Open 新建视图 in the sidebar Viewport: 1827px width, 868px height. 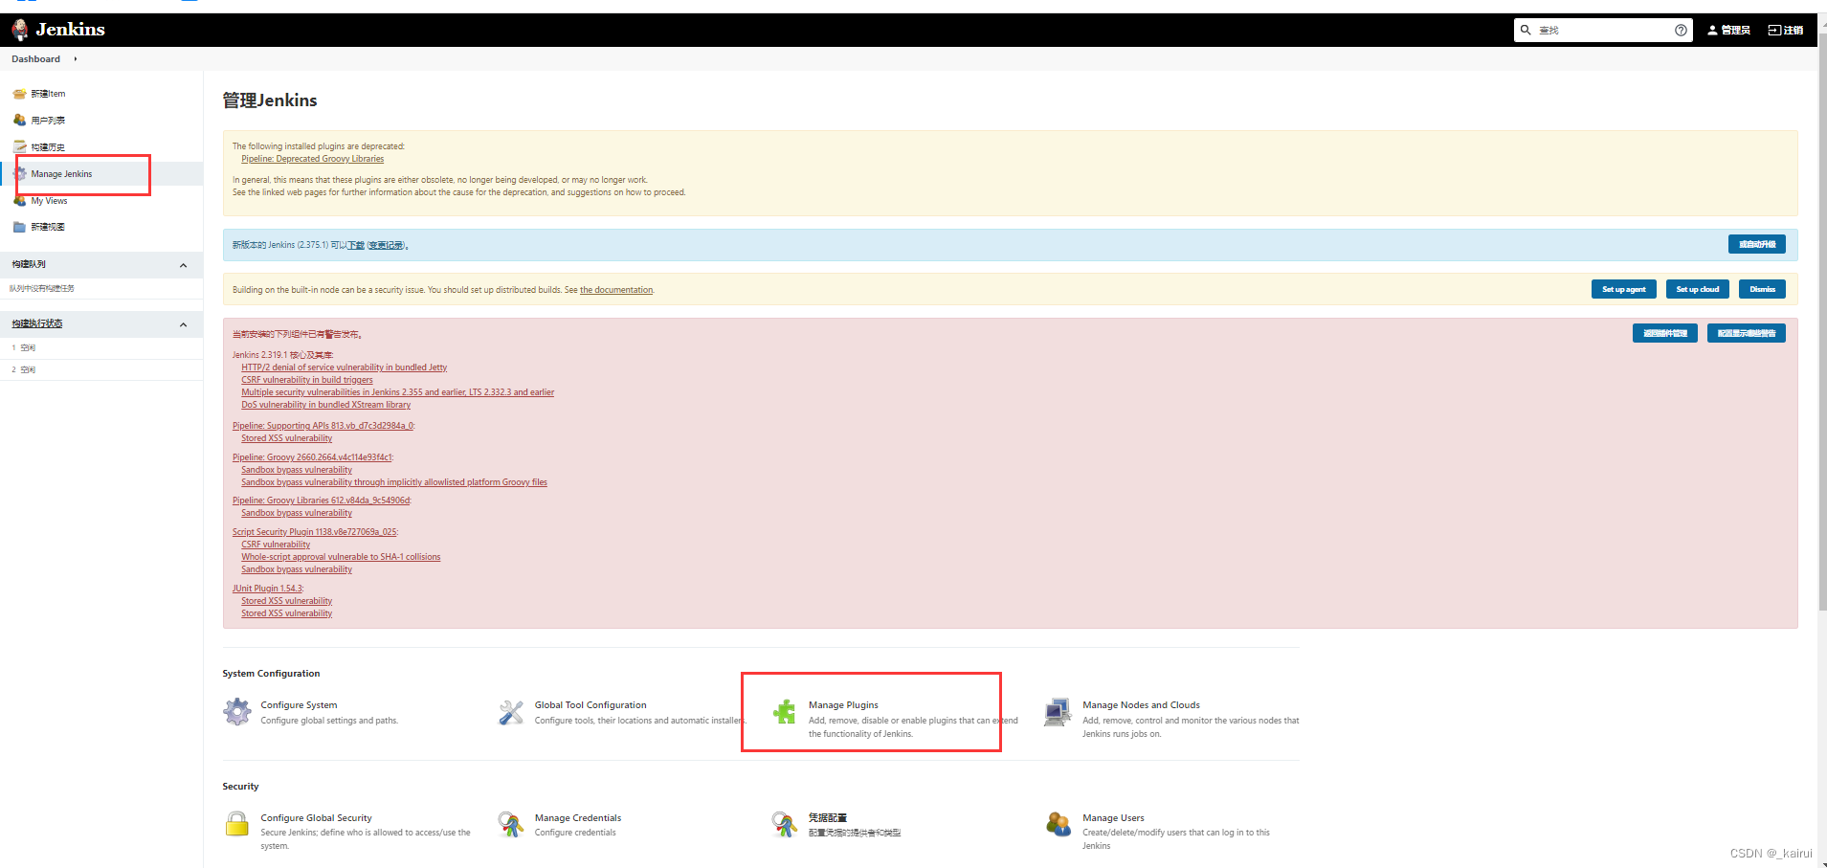coord(48,227)
